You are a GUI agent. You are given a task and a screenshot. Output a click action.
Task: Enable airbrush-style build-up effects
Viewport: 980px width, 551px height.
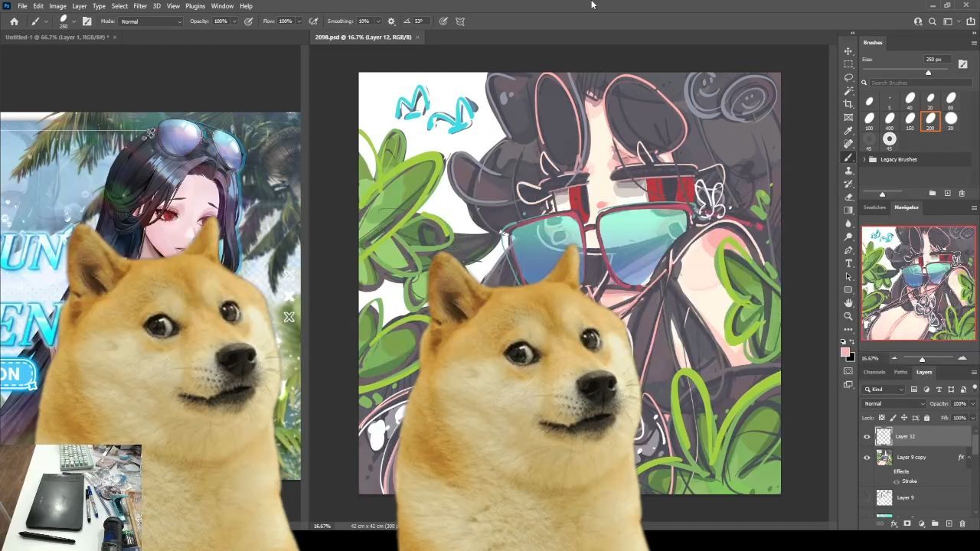[313, 21]
